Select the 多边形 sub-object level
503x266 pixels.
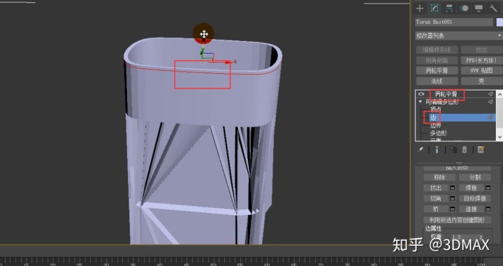[439, 133]
